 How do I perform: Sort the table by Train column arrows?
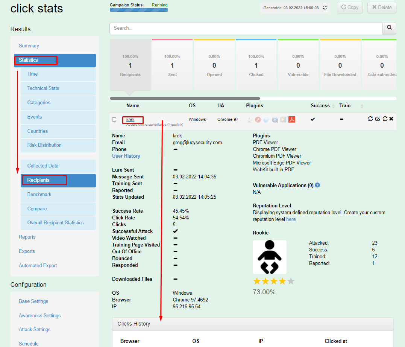pyautogui.click(x=362, y=106)
